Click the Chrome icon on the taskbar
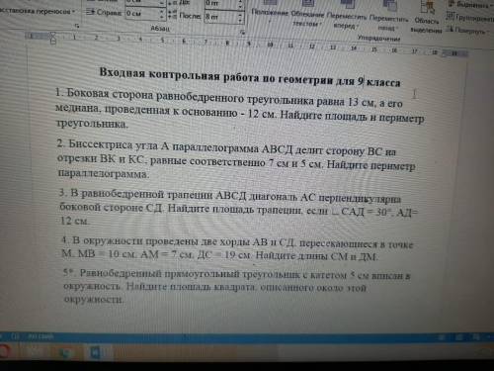The height and width of the screenshot is (371, 494). coord(66,353)
